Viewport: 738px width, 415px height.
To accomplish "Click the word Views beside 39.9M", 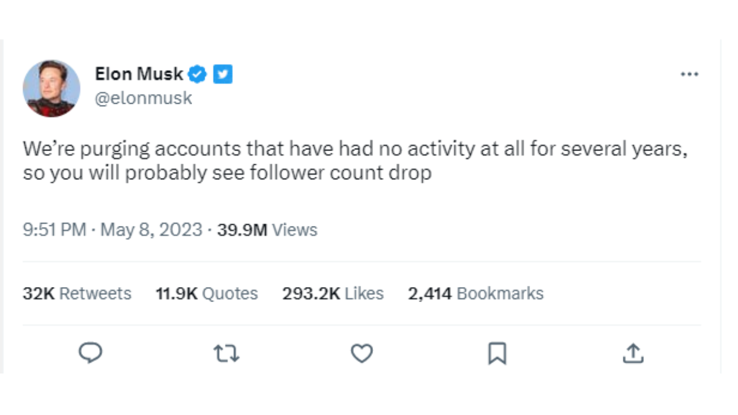I will (x=295, y=230).
